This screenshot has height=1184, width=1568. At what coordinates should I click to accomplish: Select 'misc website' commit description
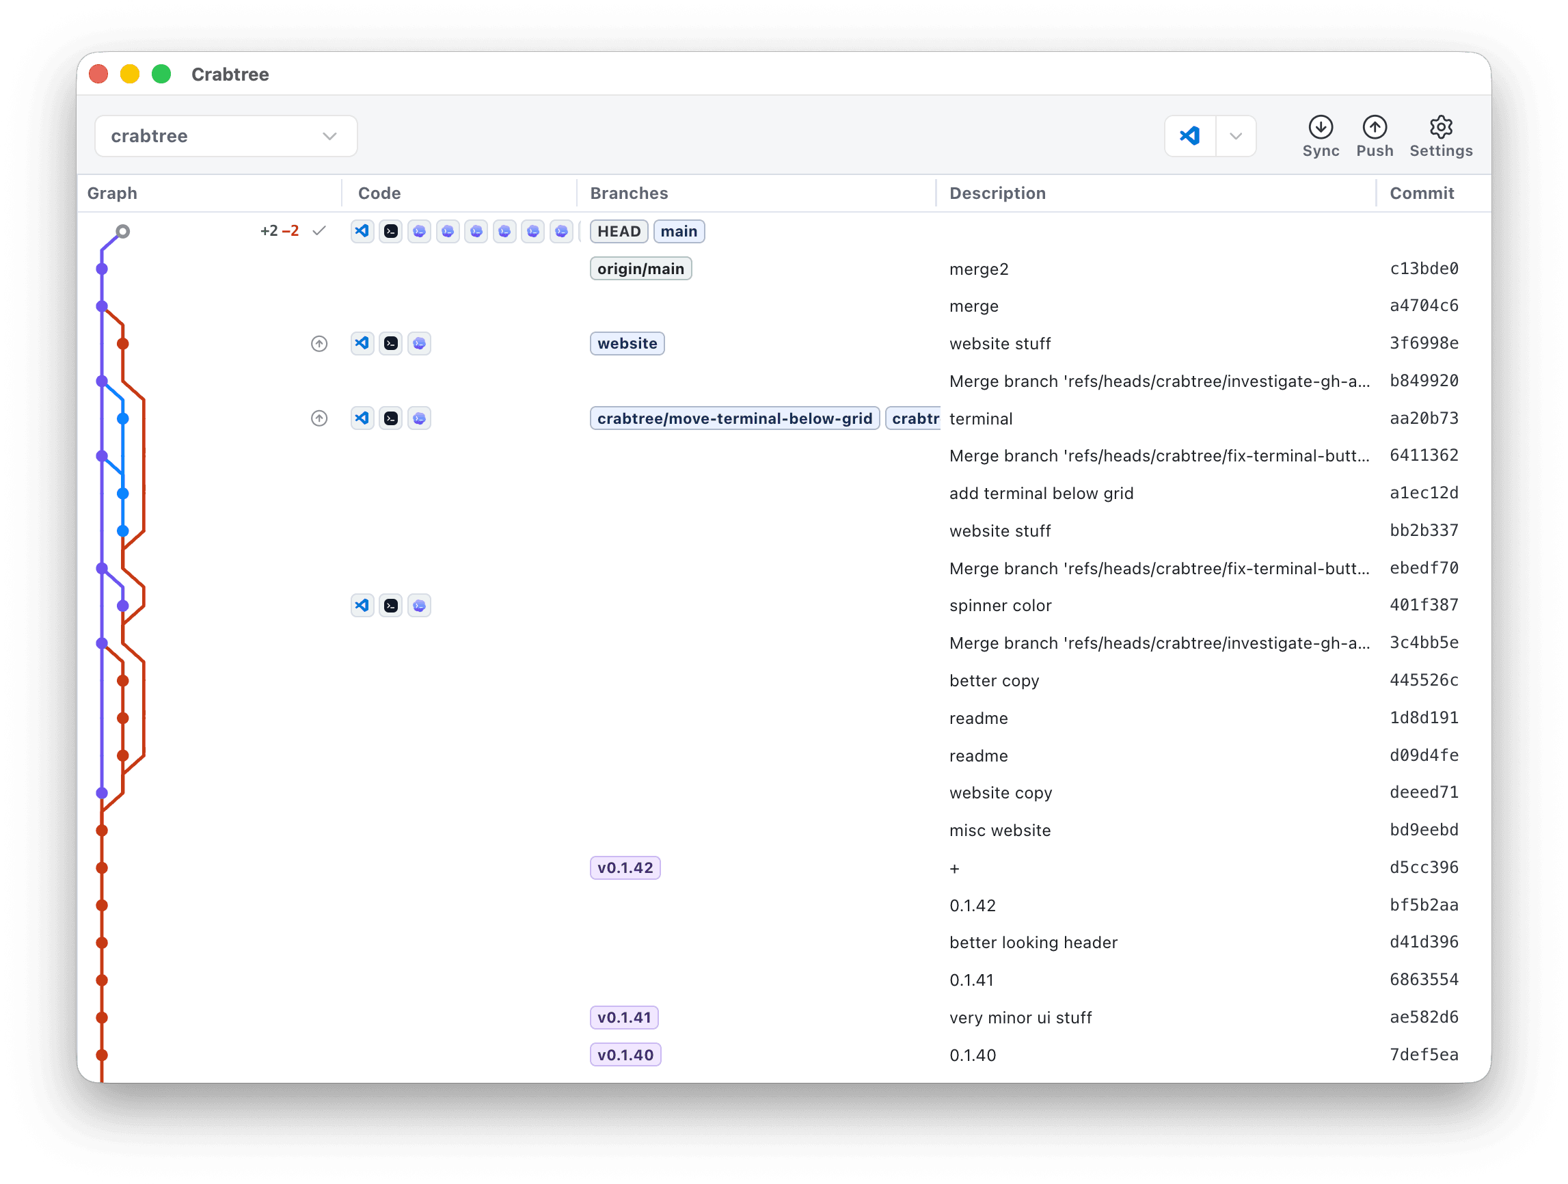point(999,830)
